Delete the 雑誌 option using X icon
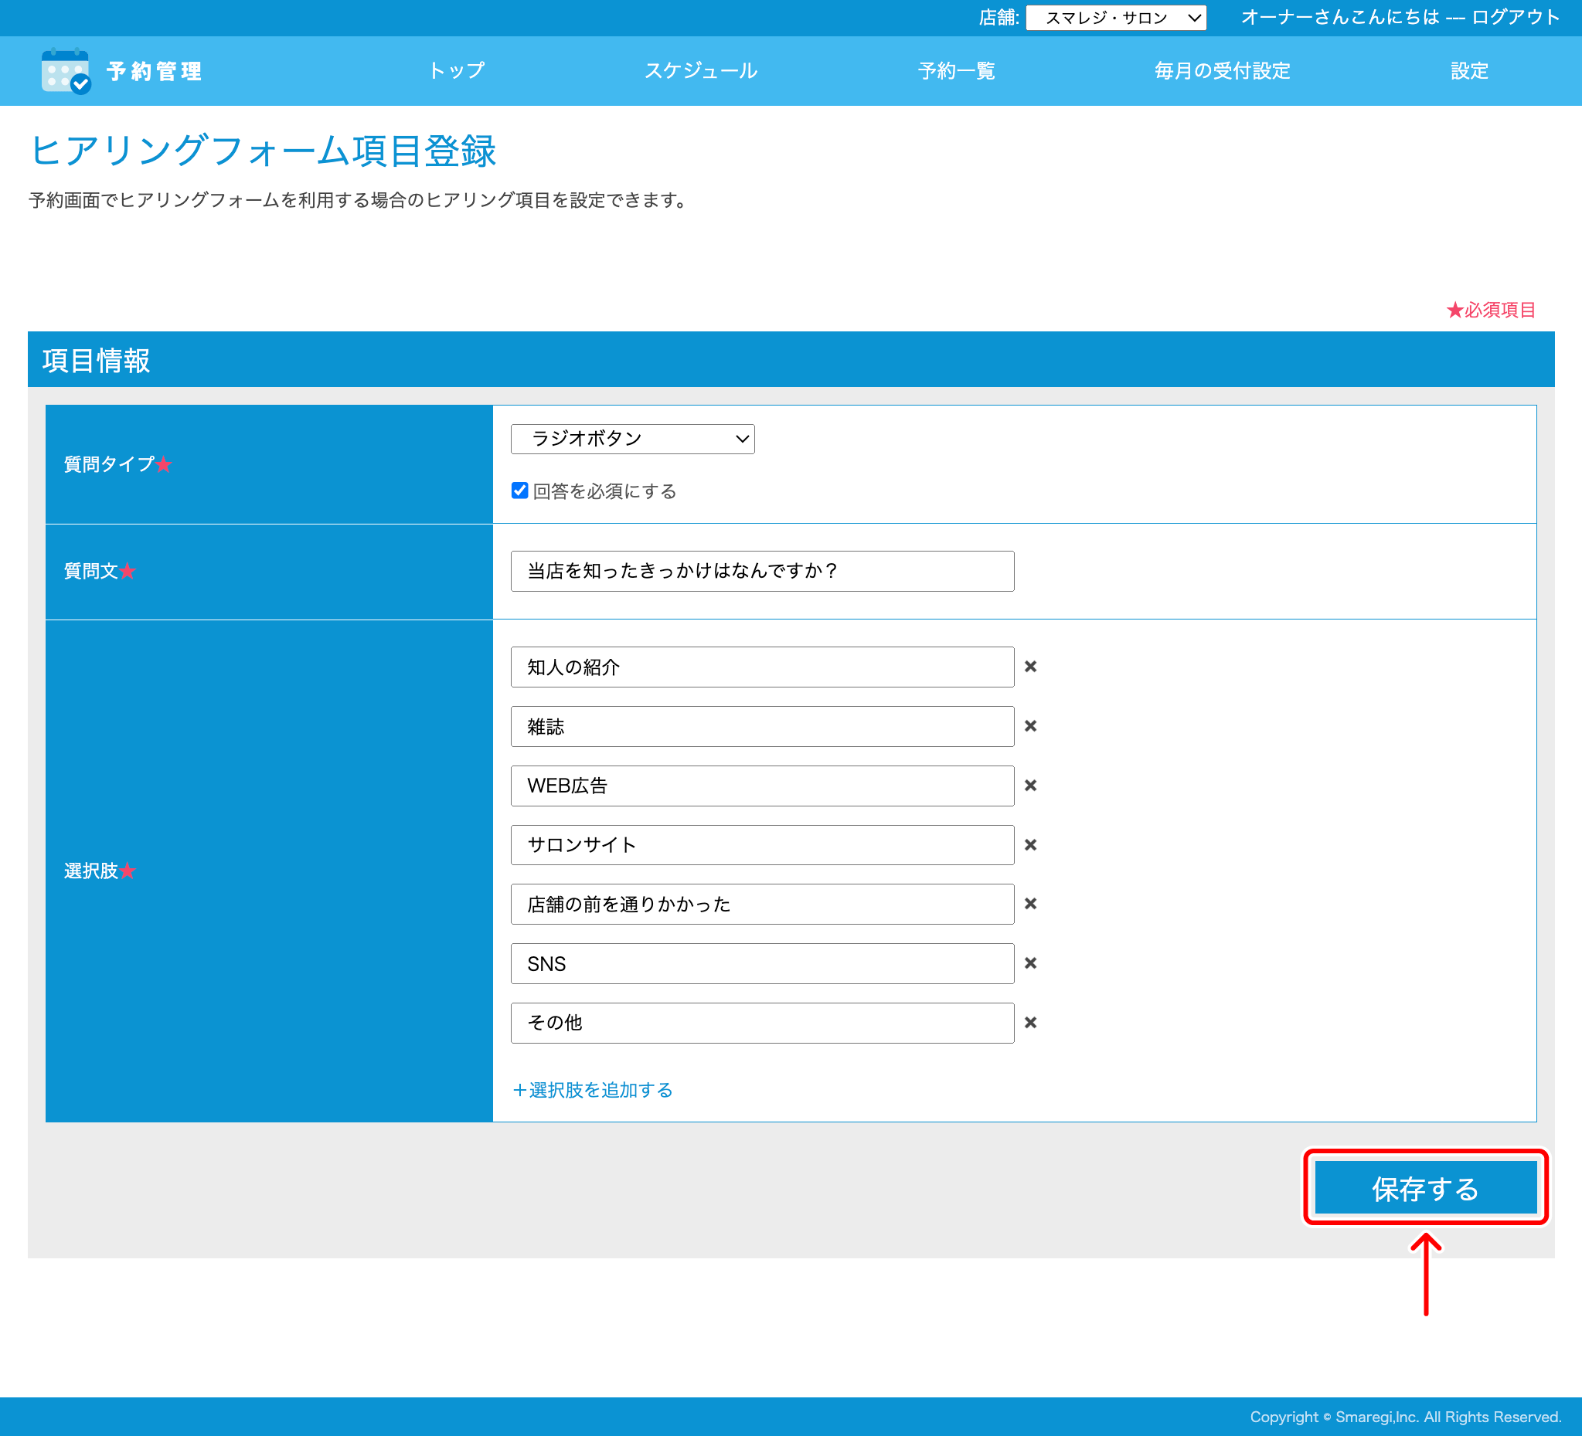The width and height of the screenshot is (1582, 1436). [1030, 726]
